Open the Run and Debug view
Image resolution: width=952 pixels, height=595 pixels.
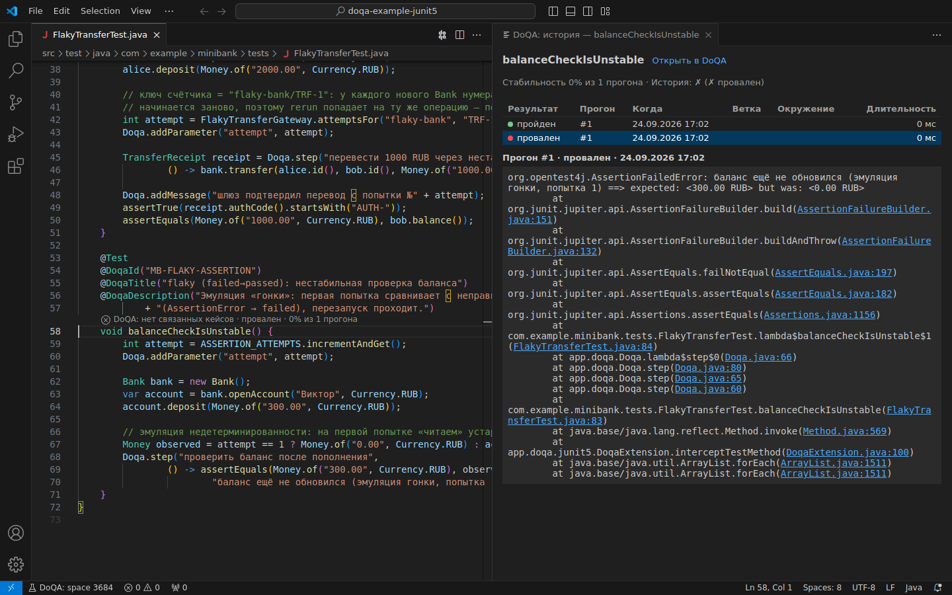pos(16,134)
